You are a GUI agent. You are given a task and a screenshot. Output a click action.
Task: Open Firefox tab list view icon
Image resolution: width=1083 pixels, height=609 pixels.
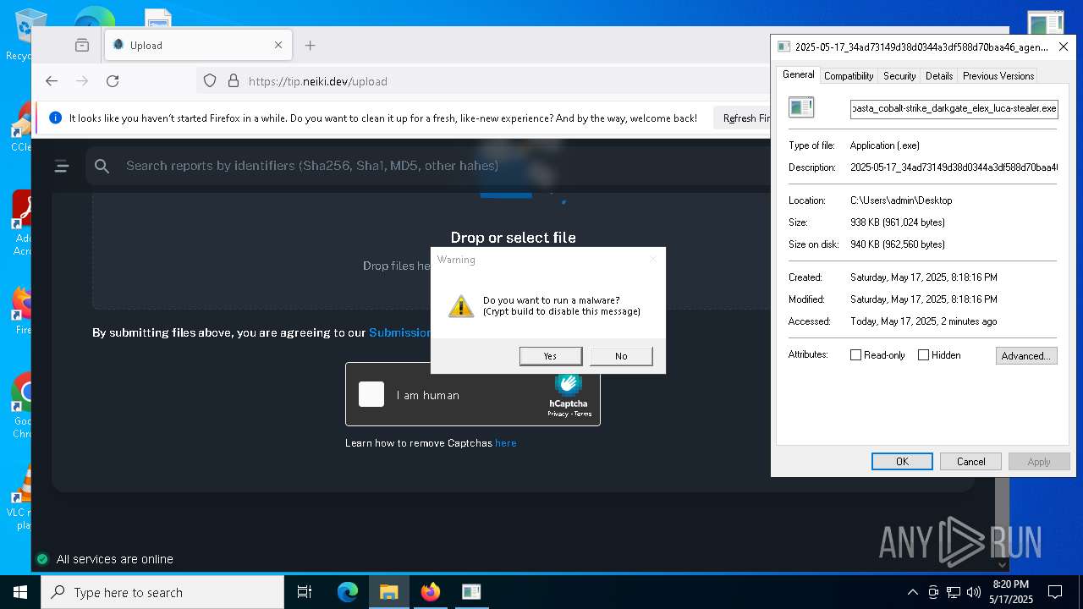(x=81, y=45)
